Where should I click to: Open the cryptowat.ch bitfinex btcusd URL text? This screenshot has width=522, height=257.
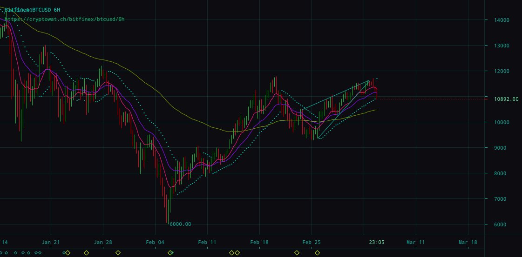(65, 19)
